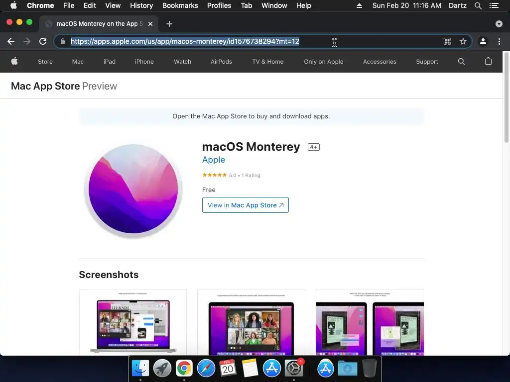This screenshot has height=382, width=510.
Task: Go to Mac in Apple navigation
Action: (x=78, y=61)
